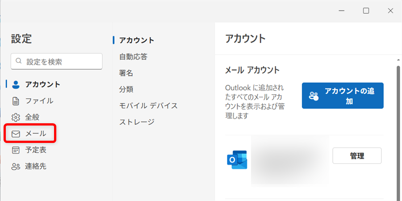The height and width of the screenshot is (201, 402).
Task: Click the ファイル document icon
Action: (x=16, y=101)
